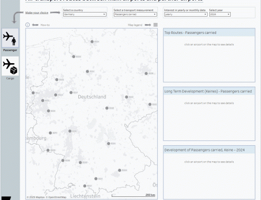261x200 pixels.
Task: Select the Passenger airplane icon
Action: point(10,38)
